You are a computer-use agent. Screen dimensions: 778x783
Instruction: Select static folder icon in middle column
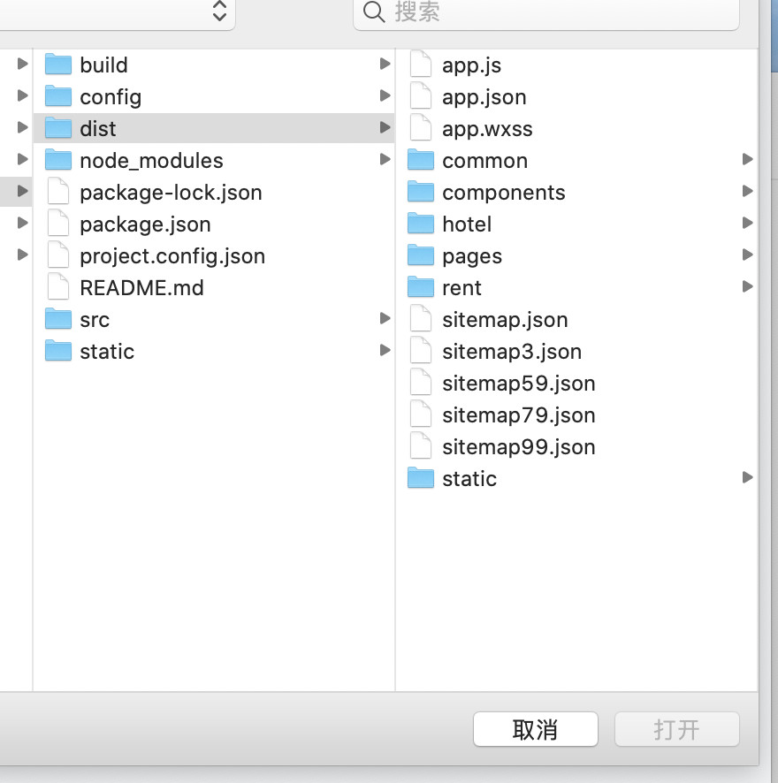[58, 351]
